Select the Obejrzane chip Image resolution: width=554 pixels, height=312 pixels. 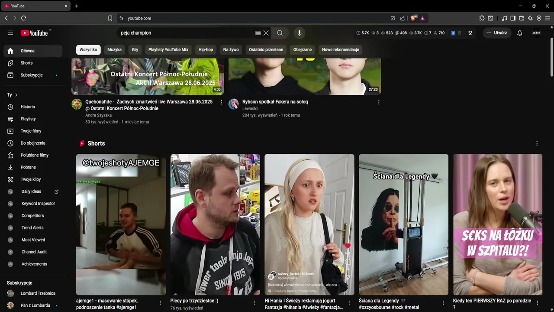[x=303, y=50]
